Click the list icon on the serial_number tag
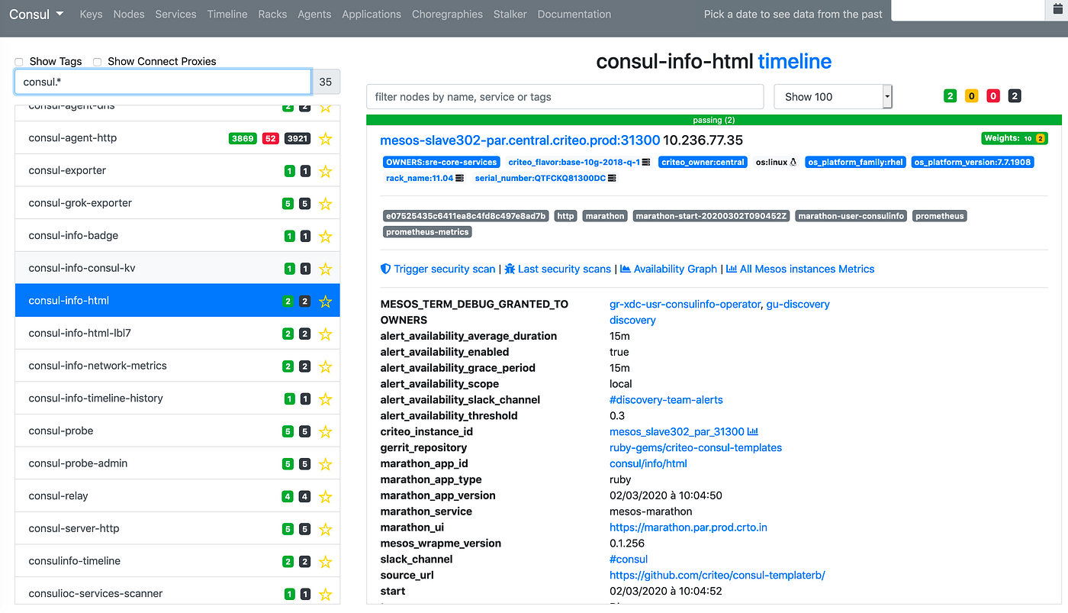 (615, 177)
